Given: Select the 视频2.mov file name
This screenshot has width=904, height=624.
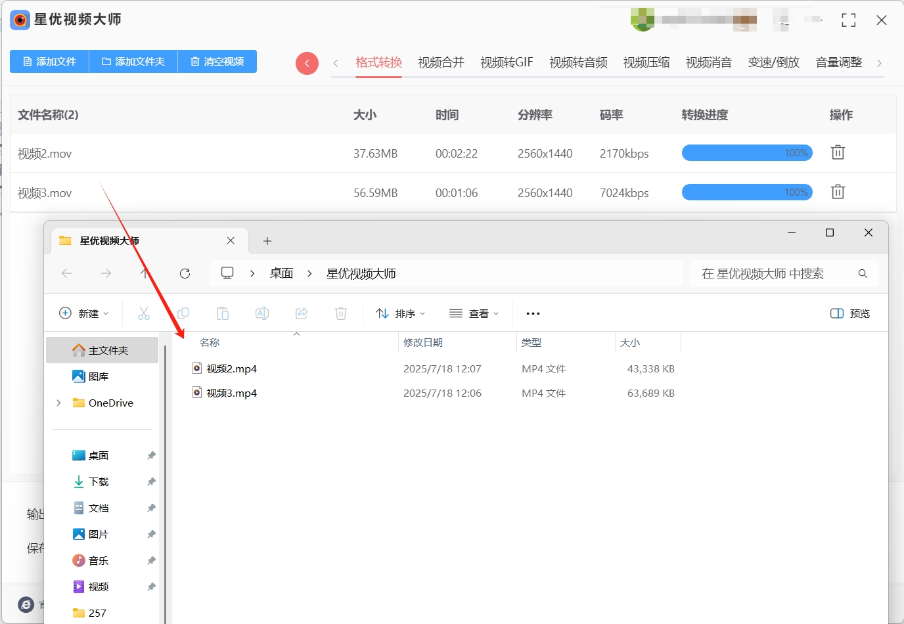Looking at the screenshot, I should (45, 154).
